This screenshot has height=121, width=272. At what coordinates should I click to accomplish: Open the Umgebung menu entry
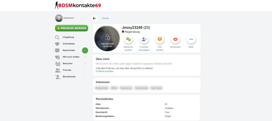point(68,37)
